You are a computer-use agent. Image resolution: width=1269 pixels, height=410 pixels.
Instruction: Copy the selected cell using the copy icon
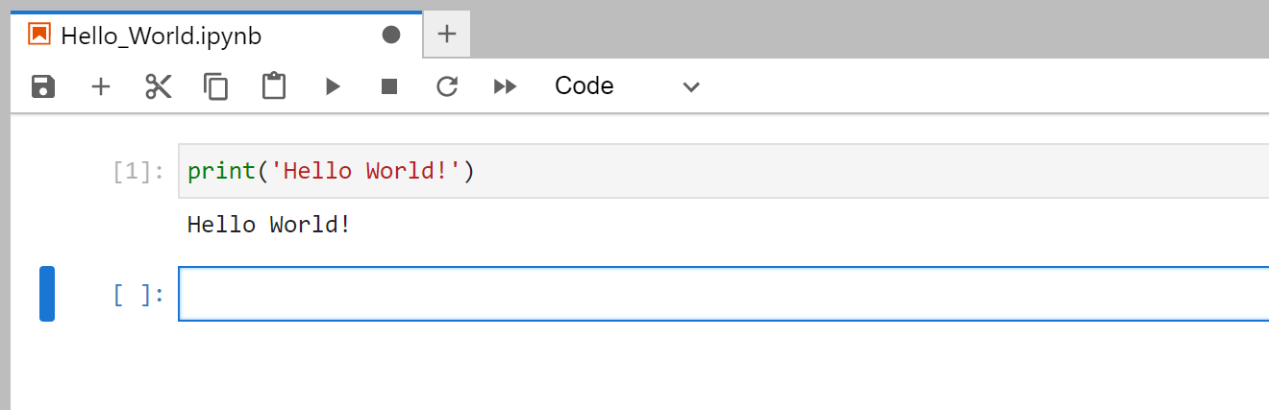pos(215,86)
